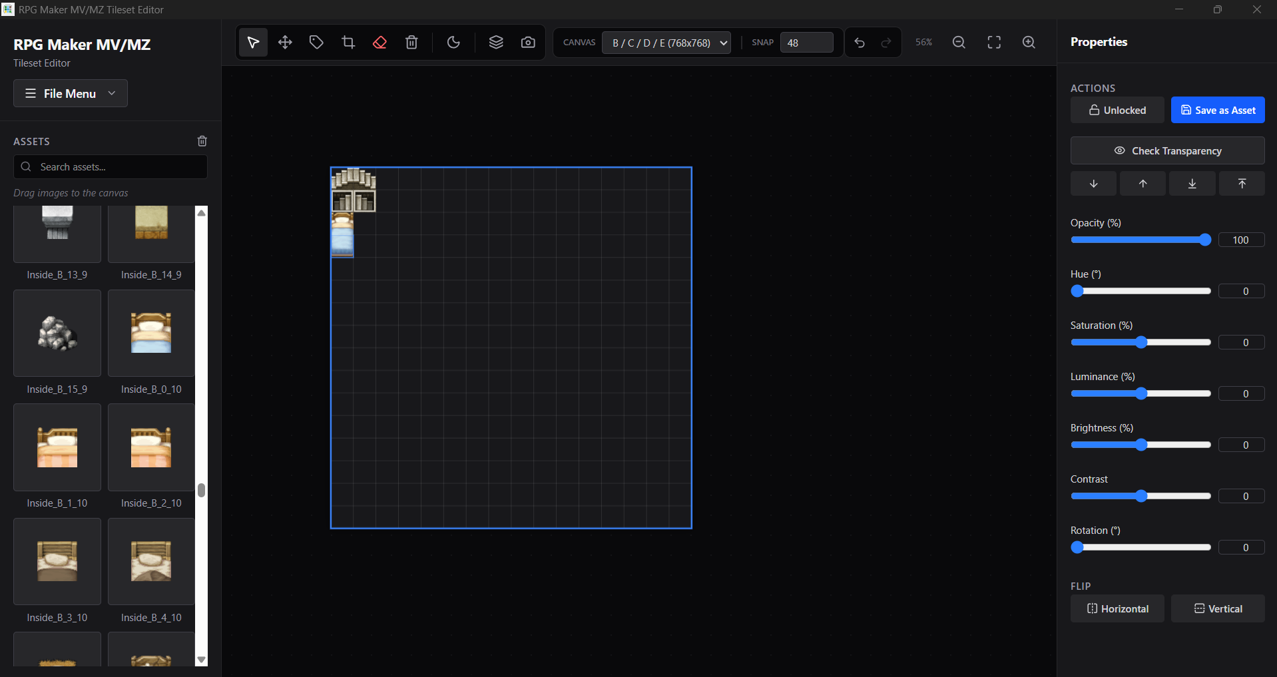This screenshot has width=1277, height=677.
Task: Click the Snap value field
Action: point(806,43)
